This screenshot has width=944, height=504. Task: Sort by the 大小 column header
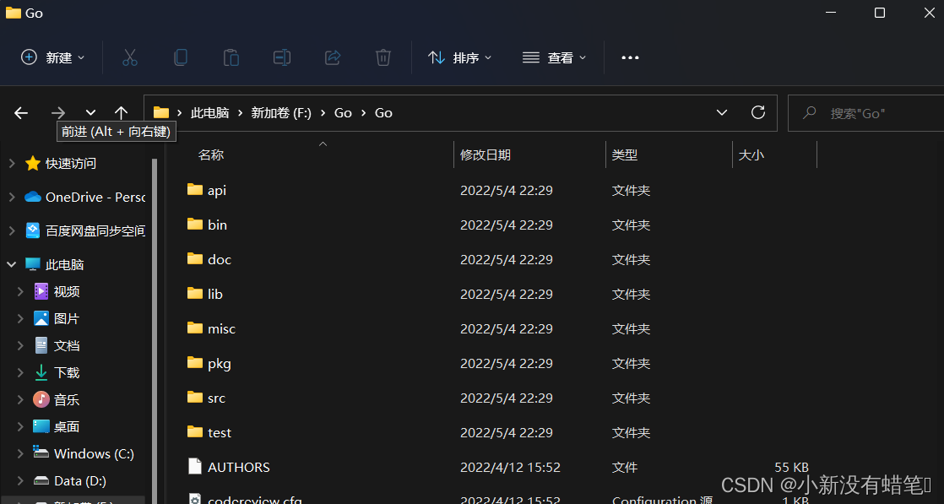[x=751, y=154]
